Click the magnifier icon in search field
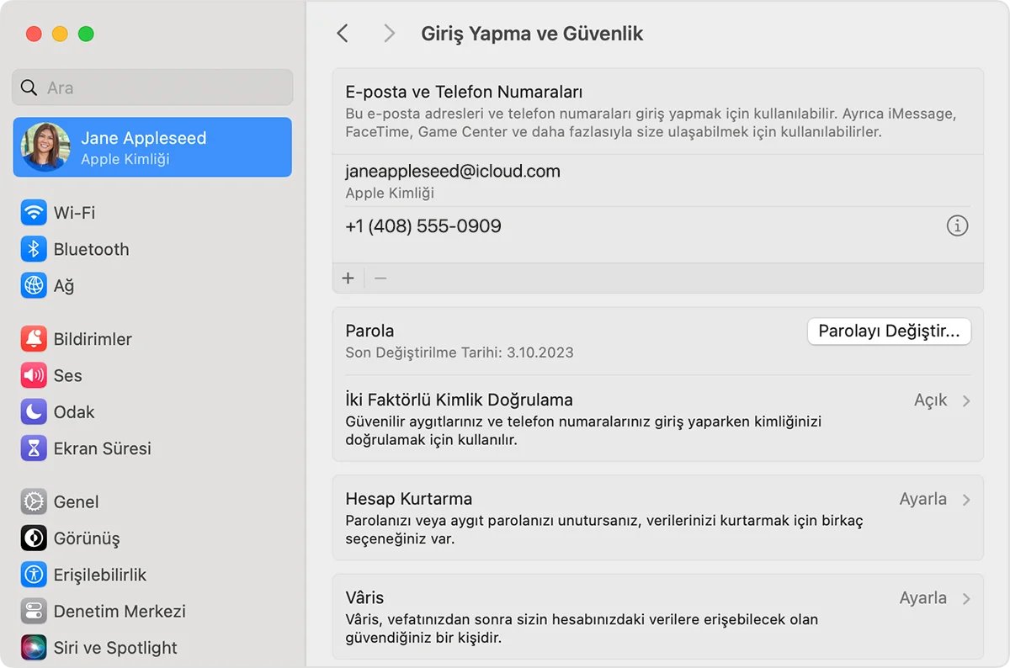The height and width of the screenshot is (668, 1010). (29, 87)
